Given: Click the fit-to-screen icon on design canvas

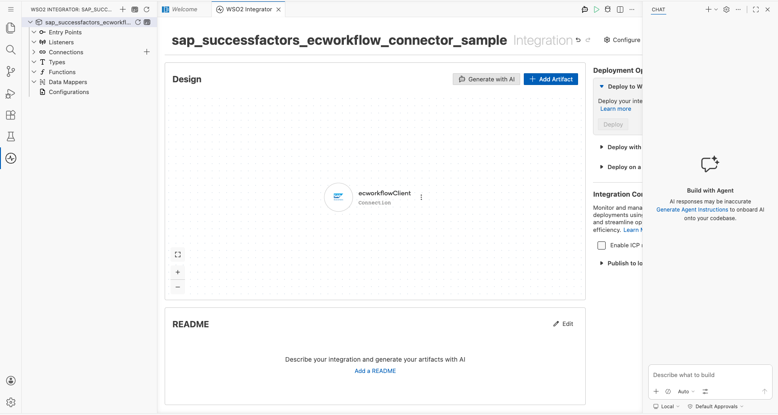Looking at the screenshot, I should tap(178, 255).
